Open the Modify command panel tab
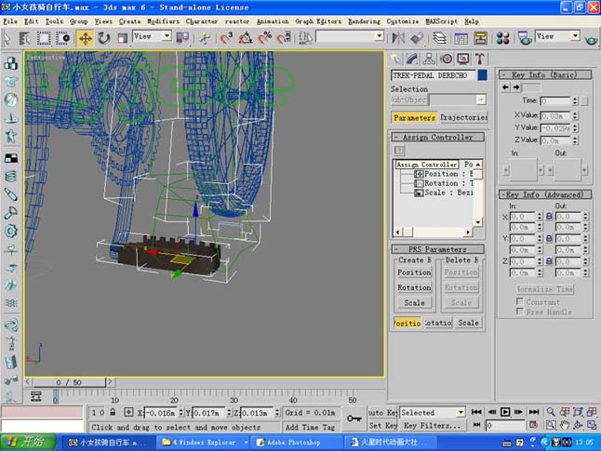 click(x=412, y=59)
